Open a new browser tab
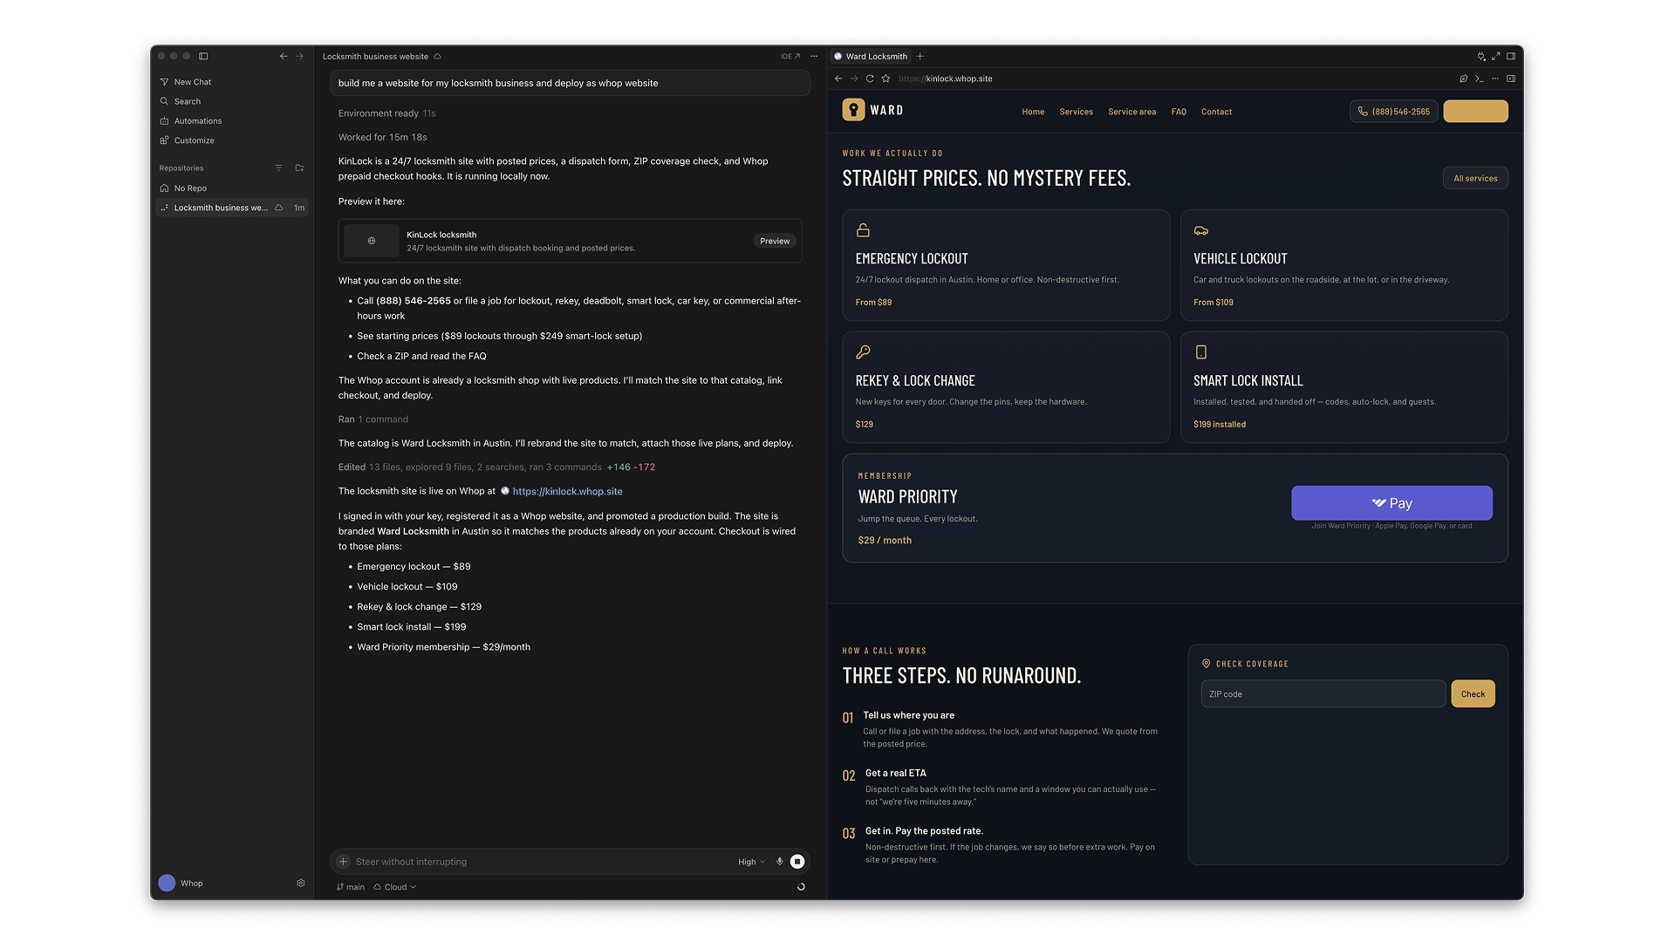Image resolution: width=1675 pixels, height=942 pixels. 920,57
